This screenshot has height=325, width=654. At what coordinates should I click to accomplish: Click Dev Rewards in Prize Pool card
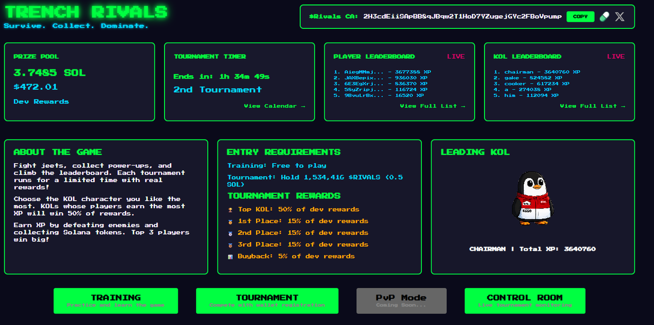pos(41,101)
